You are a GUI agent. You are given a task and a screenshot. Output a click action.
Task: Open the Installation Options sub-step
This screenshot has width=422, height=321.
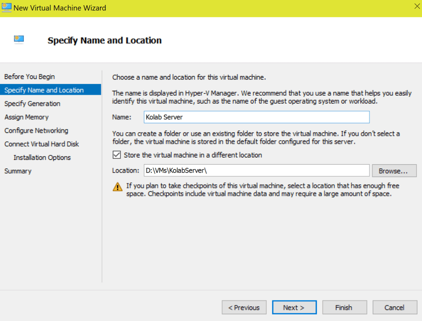tap(42, 157)
